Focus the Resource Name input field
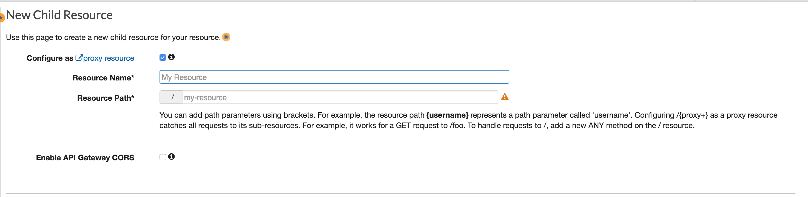This screenshot has height=197, width=808. pyautogui.click(x=334, y=77)
